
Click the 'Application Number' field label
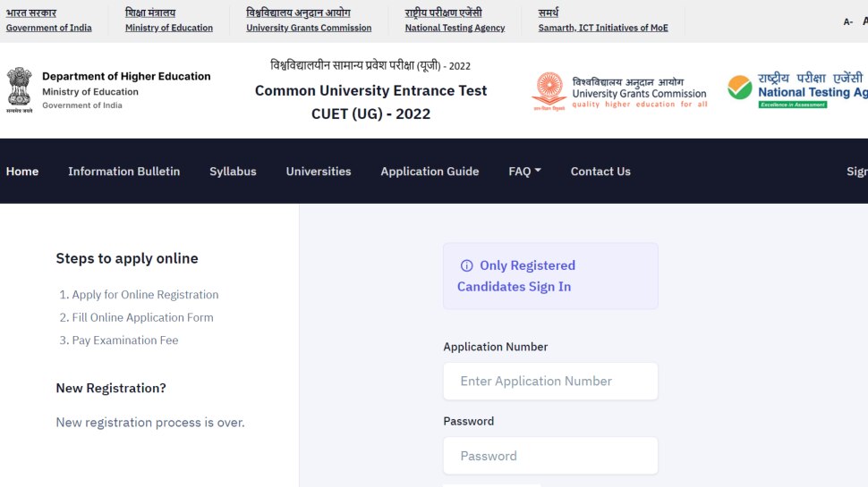pos(496,347)
